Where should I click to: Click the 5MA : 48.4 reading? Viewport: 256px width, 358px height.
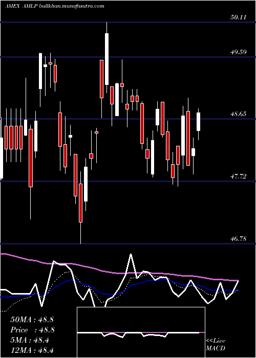click(x=30, y=340)
